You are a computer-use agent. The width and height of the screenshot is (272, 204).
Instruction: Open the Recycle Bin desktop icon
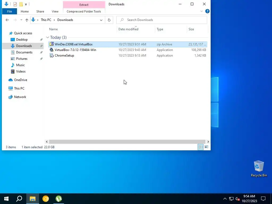259,169
